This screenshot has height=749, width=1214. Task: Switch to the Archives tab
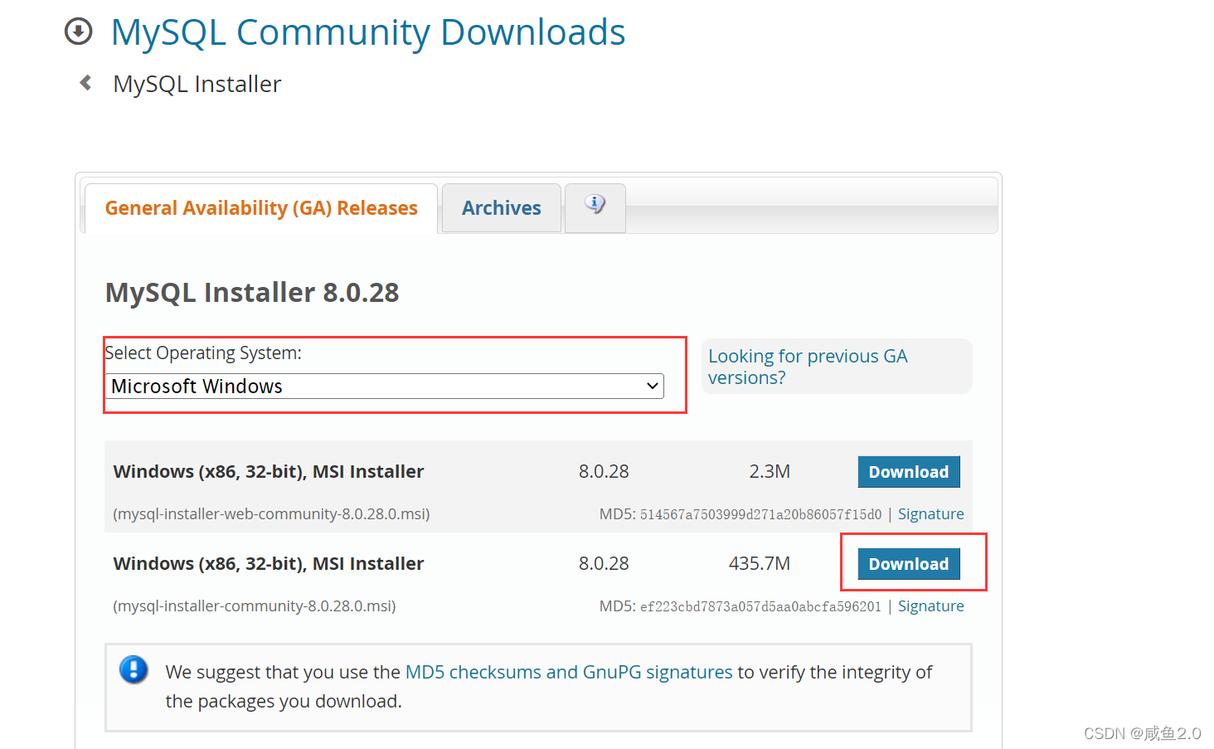point(502,208)
